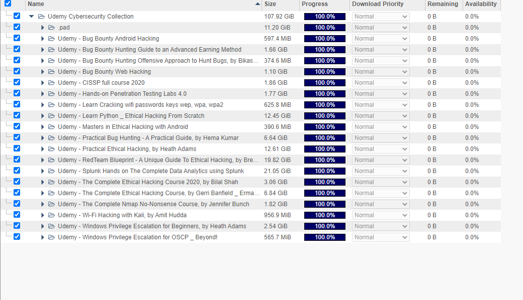Click folder icon for Wi-Fi Hacking with Kali

coord(51,215)
